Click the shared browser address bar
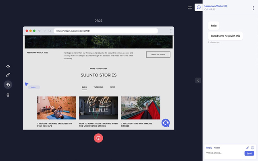Screen dimensions: 258x161 [106, 31]
